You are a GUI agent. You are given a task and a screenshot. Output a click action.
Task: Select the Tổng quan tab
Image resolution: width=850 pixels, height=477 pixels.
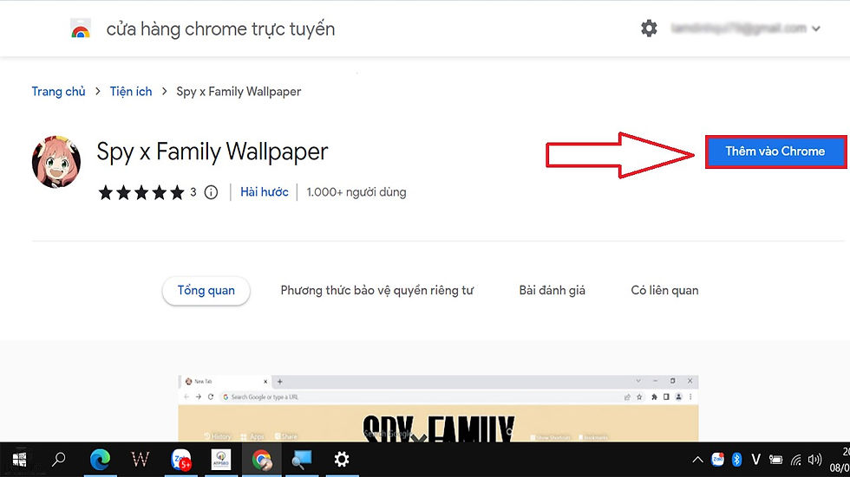(206, 290)
